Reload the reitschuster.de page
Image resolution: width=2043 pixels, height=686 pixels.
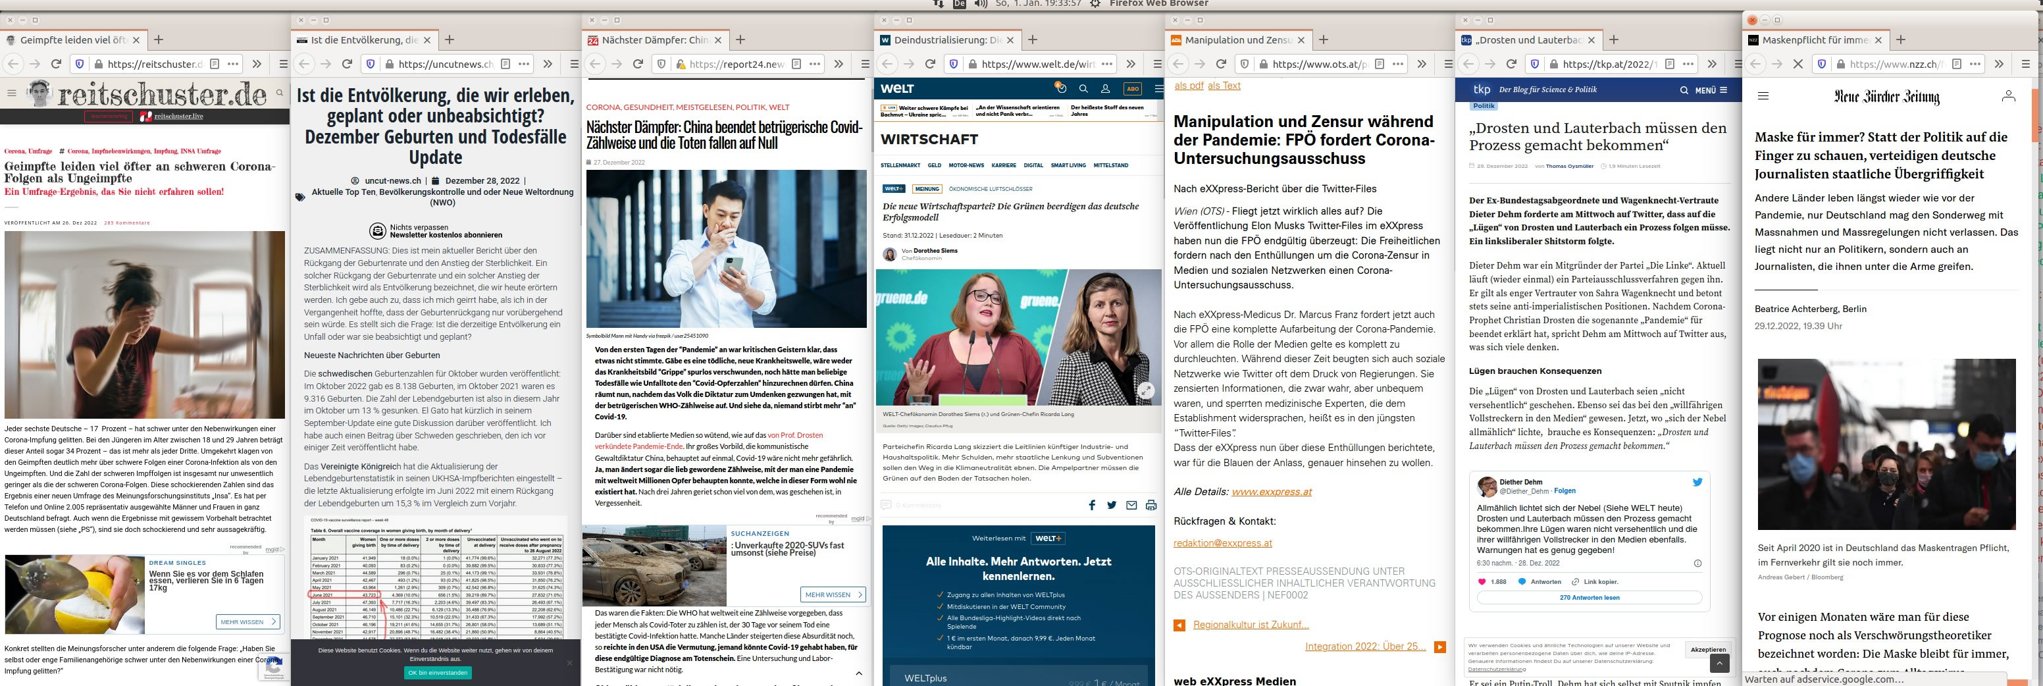click(x=55, y=65)
